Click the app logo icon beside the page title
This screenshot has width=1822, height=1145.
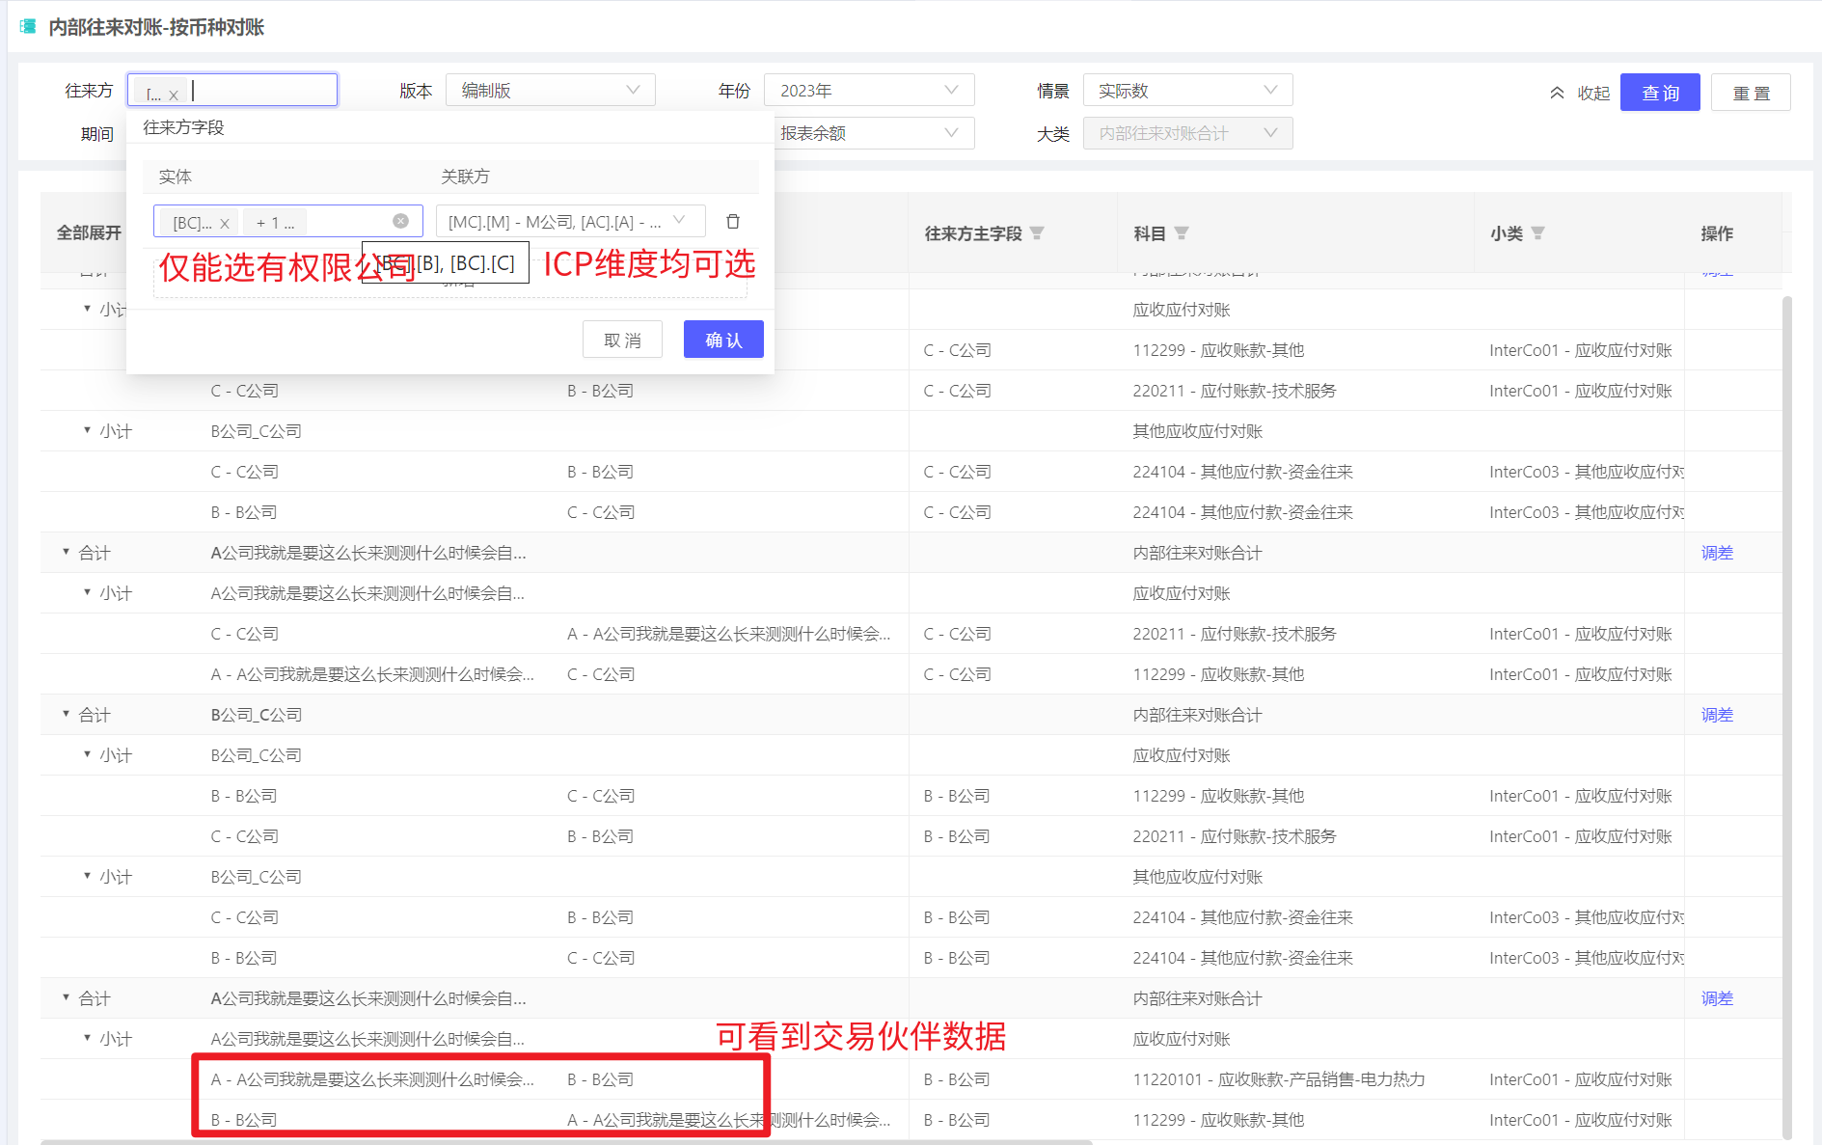coord(28,27)
